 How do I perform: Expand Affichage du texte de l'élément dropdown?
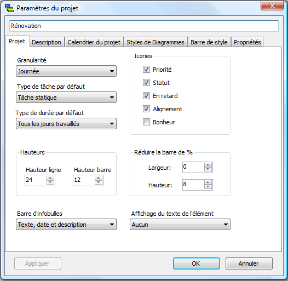tap(180, 225)
